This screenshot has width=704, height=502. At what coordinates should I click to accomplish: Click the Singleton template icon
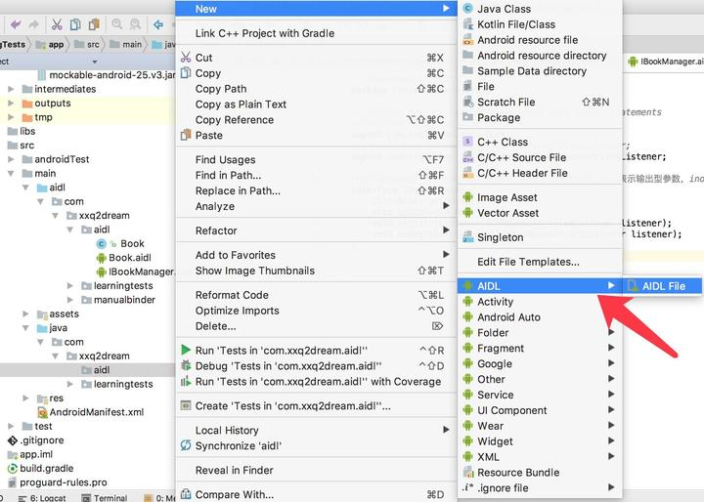(x=467, y=237)
